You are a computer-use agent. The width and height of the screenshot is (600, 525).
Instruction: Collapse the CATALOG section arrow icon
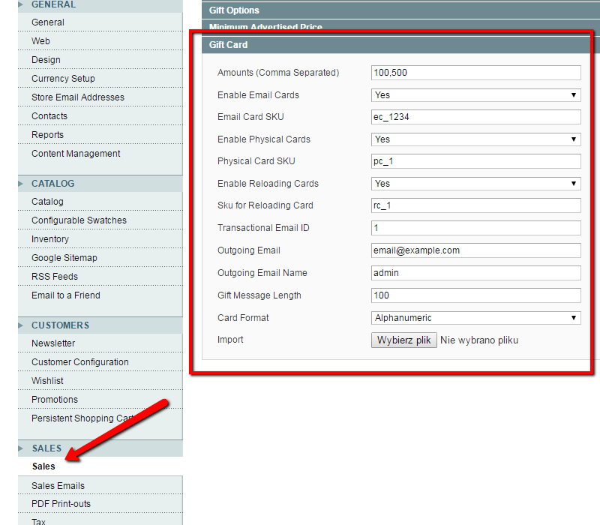coord(21,183)
